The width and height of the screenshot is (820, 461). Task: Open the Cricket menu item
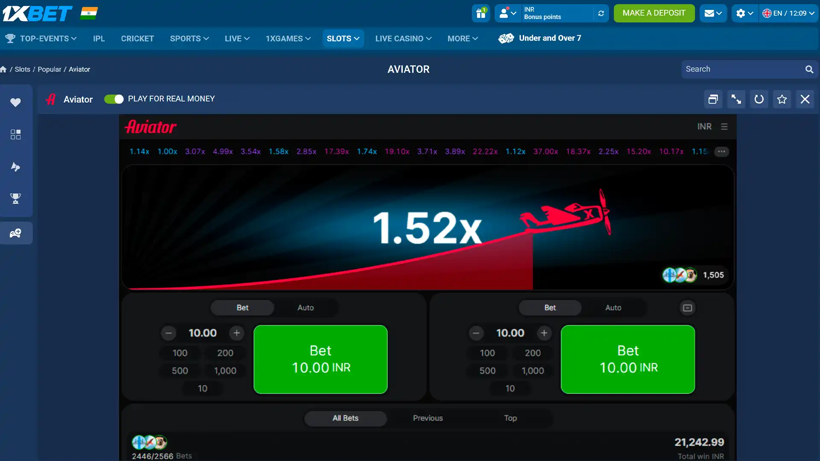(137, 38)
